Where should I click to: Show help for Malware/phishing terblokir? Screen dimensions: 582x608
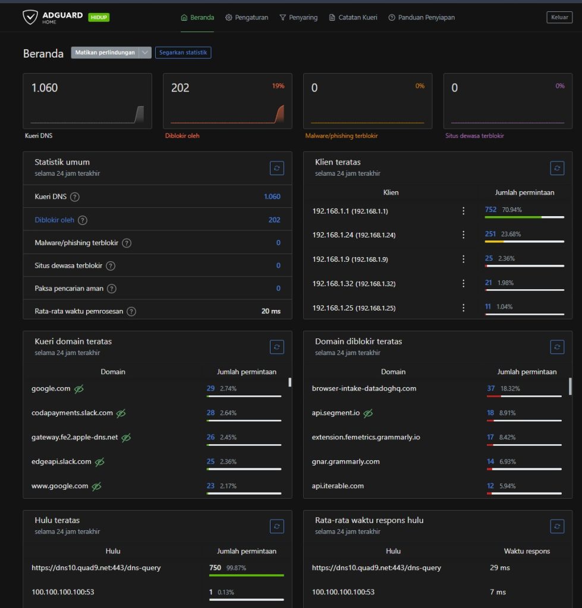click(x=127, y=243)
